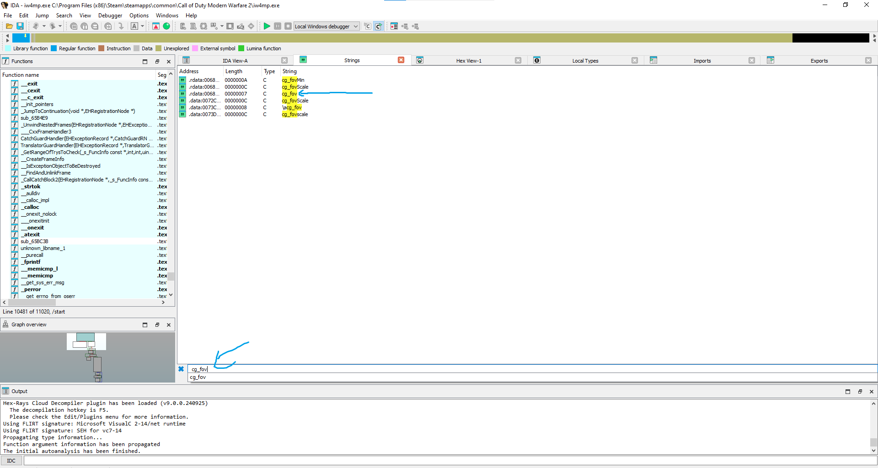Pause the debugger process
This screenshot has height=468, width=878.
point(278,26)
